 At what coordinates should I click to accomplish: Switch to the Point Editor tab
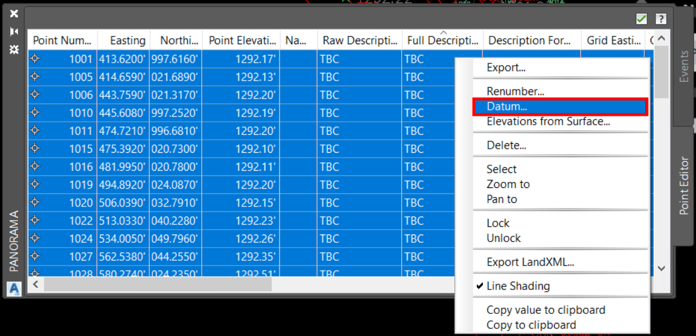point(685,186)
